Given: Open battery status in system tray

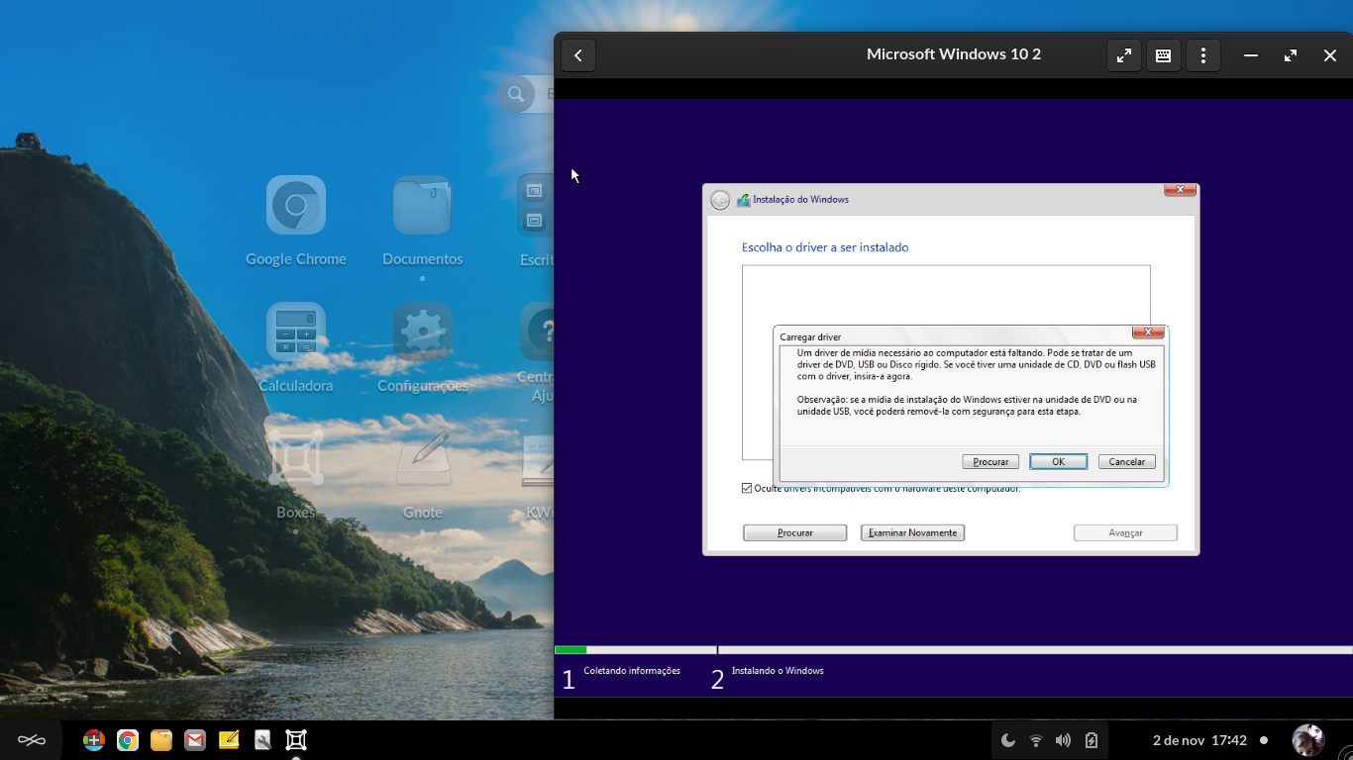Looking at the screenshot, I should point(1092,740).
